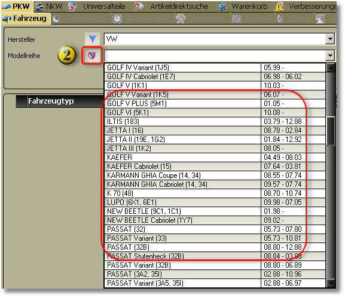Select PASSAT Stufenheck (32B)
Image resolution: width=345 pixels, height=297 pixels.
point(215,256)
